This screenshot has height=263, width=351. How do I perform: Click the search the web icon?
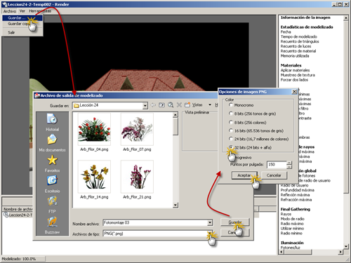pos(171,105)
